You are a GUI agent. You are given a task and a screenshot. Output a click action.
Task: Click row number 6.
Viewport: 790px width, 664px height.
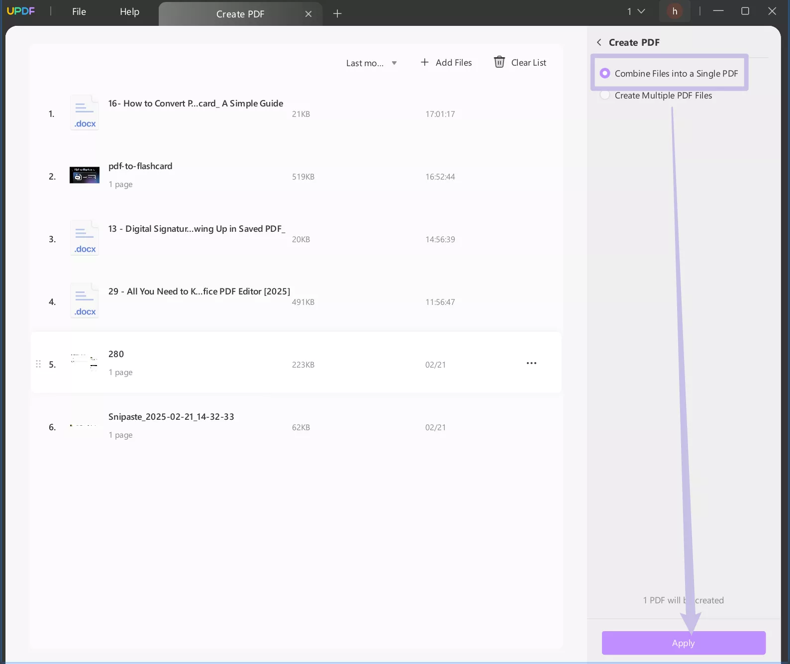click(52, 427)
